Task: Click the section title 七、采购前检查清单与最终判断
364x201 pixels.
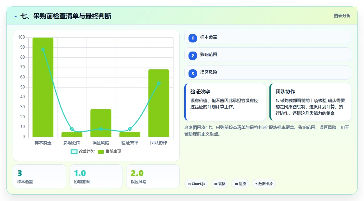Action: (x=66, y=16)
